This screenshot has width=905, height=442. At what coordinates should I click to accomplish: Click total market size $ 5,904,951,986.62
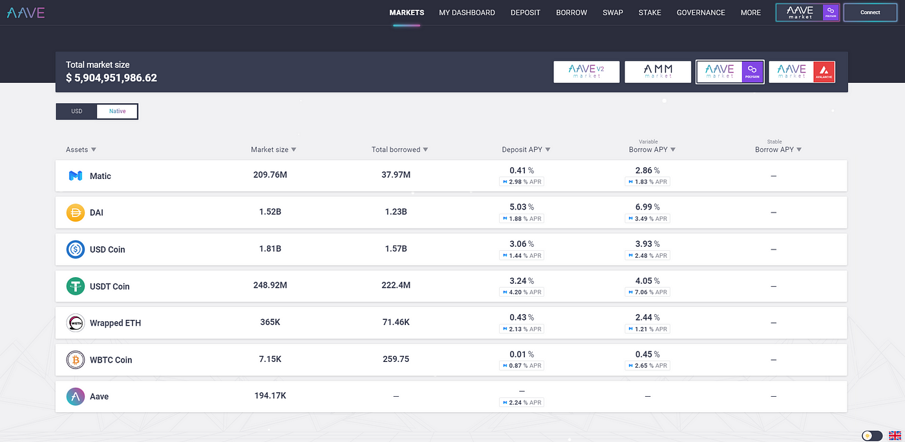pos(111,78)
